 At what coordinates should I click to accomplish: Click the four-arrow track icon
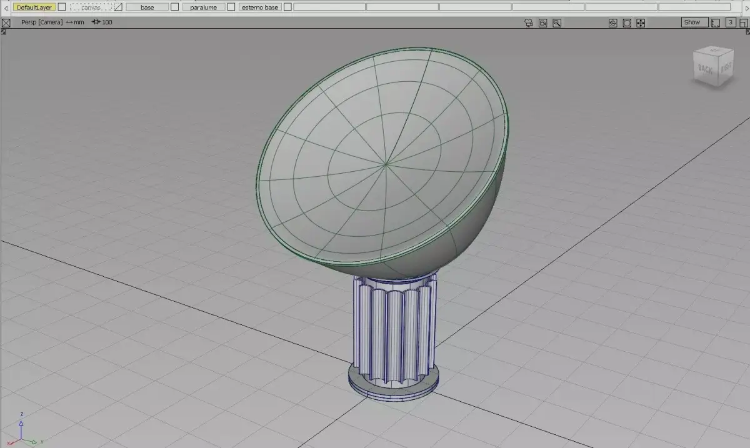click(641, 22)
